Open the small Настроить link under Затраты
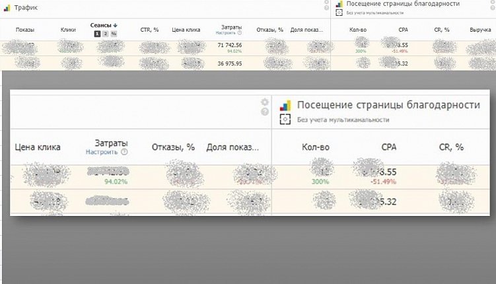 coord(225,33)
